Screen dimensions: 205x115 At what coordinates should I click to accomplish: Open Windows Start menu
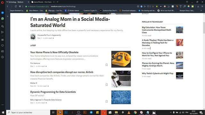[x=3, y=112]
